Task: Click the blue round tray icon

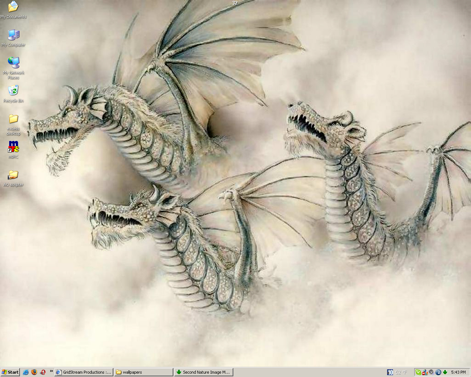Action: point(438,372)
